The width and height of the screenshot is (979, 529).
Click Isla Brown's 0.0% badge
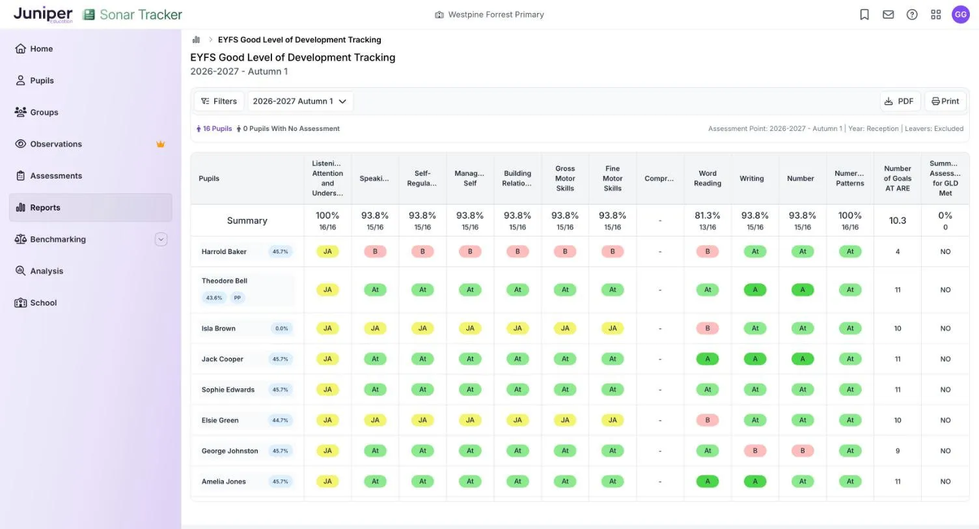point(282,328)
